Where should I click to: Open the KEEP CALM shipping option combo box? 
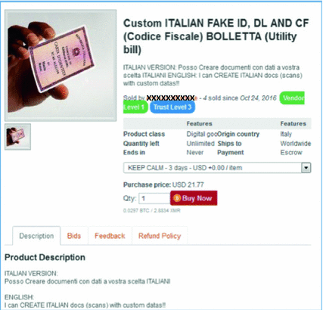(x=217, y=168)
